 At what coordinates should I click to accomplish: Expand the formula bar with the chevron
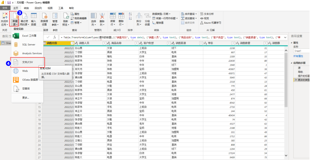285,37
